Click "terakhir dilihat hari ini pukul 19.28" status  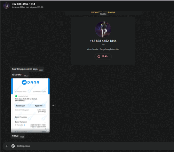[27, 7]
